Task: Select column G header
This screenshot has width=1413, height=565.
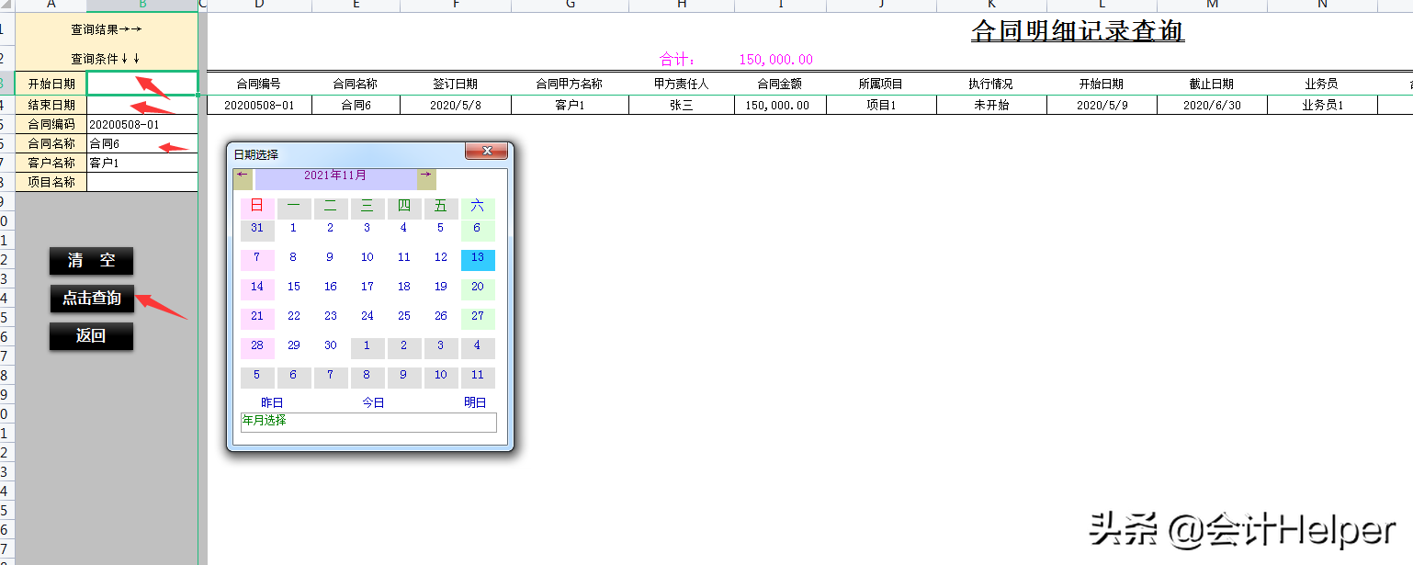Action: (x=571, y=6)
